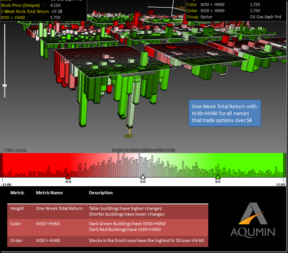Click the Stock Price (Delayed) label
Viewport: 288px width, 253px height.
(20, 5)
